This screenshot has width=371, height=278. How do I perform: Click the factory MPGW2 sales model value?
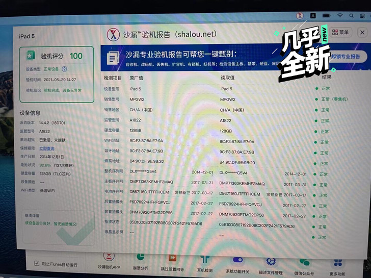pos(137,99)
